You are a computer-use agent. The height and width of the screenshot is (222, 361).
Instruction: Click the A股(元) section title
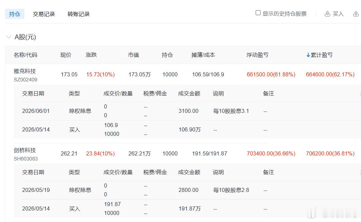coord(25,37)
